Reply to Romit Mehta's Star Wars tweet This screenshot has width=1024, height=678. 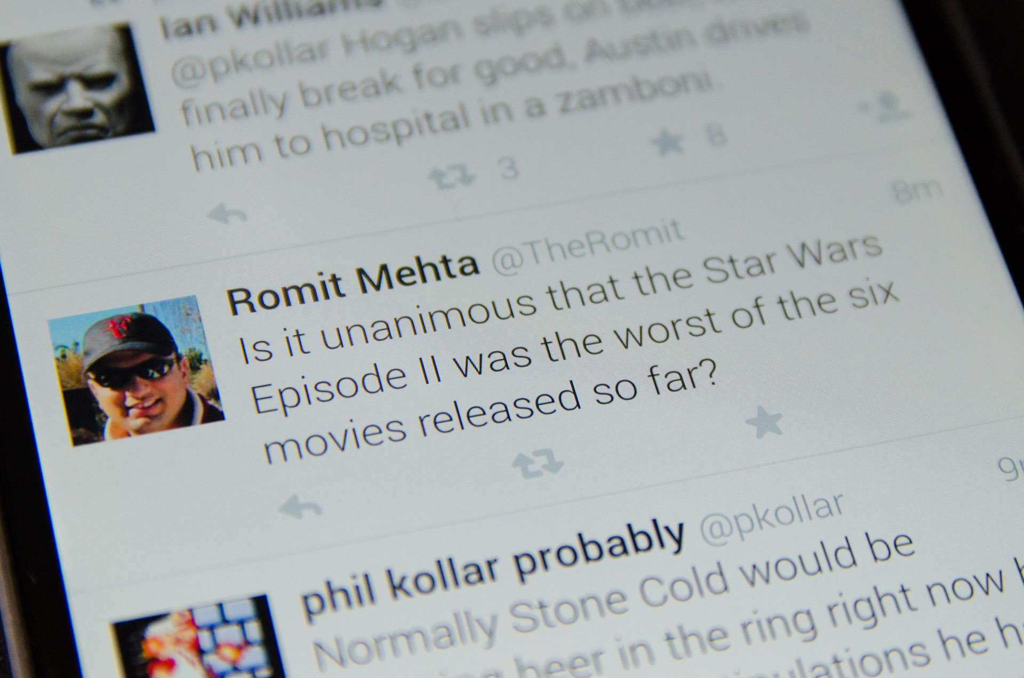click(x=300, y=506)
